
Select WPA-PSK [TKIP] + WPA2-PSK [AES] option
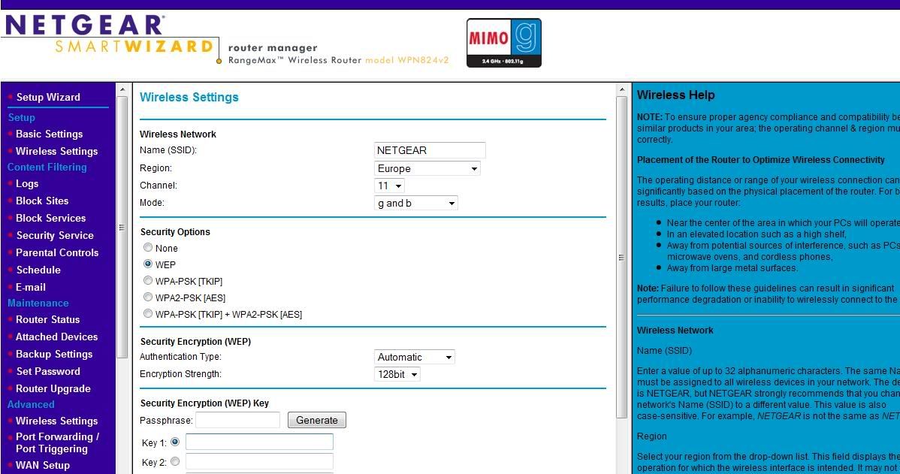(148, 313)
